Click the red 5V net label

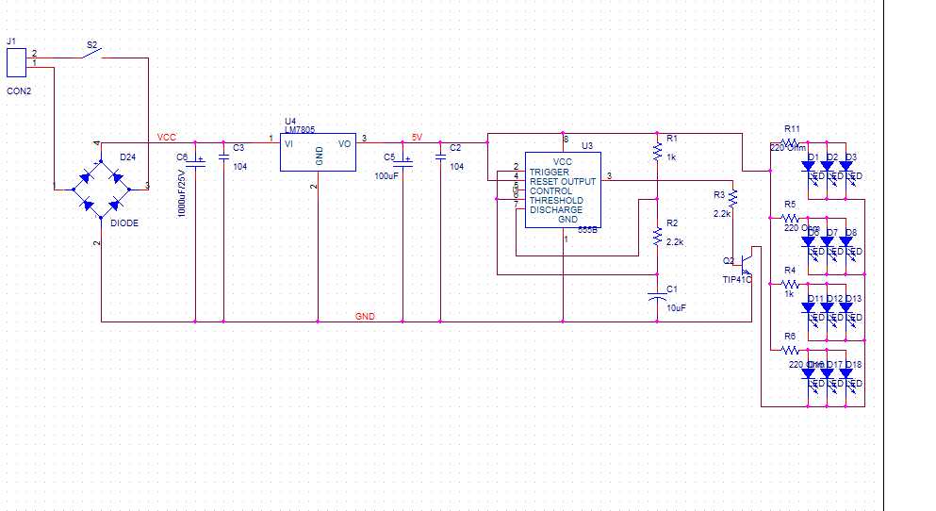[x=417, y=138]
